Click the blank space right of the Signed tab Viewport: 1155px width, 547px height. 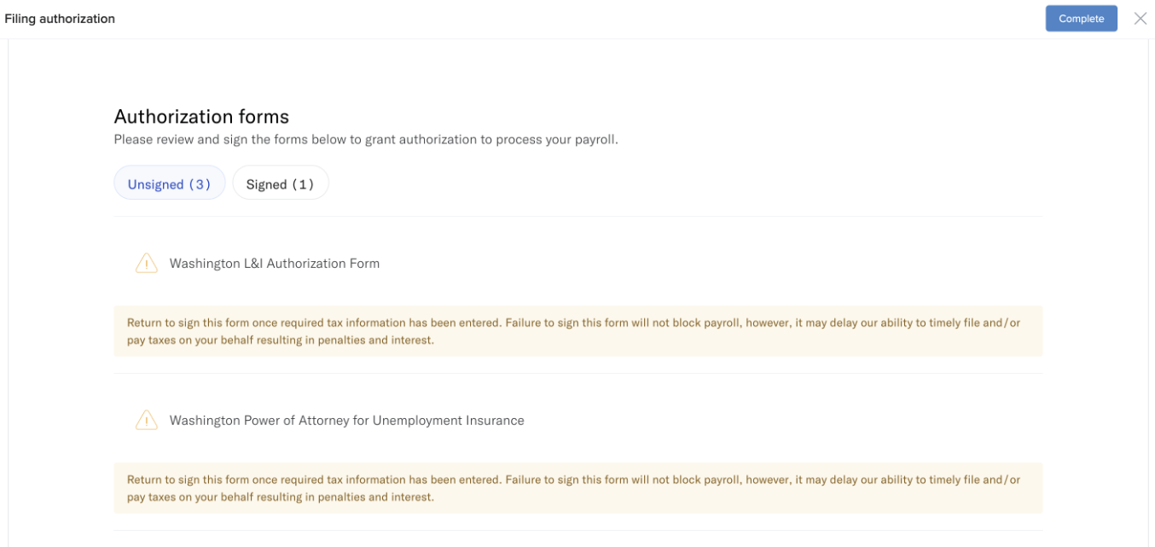[x=682, y=183]
